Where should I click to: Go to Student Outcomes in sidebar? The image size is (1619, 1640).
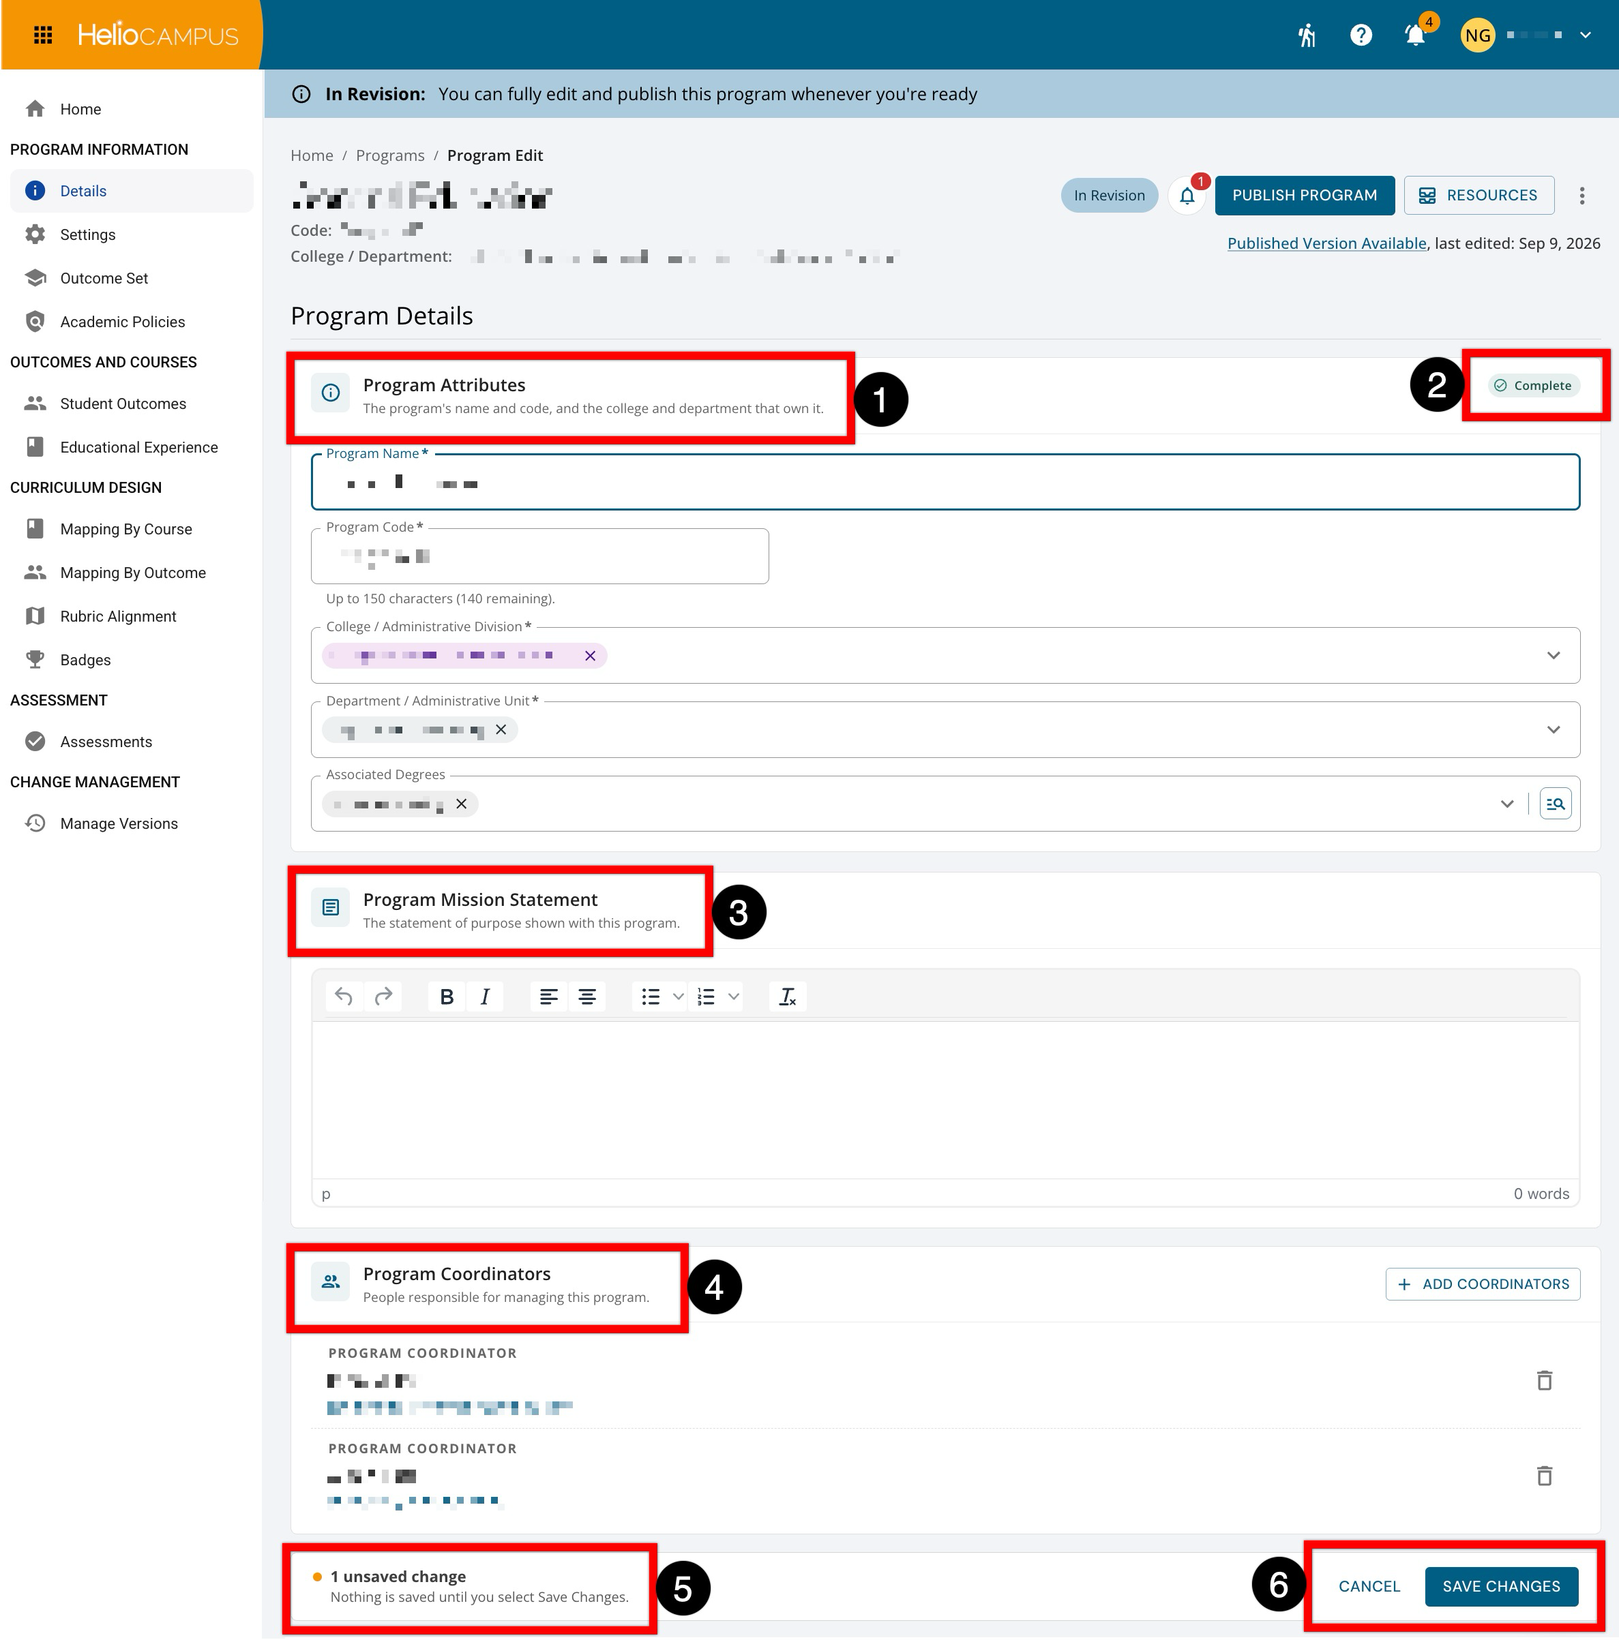132,404
